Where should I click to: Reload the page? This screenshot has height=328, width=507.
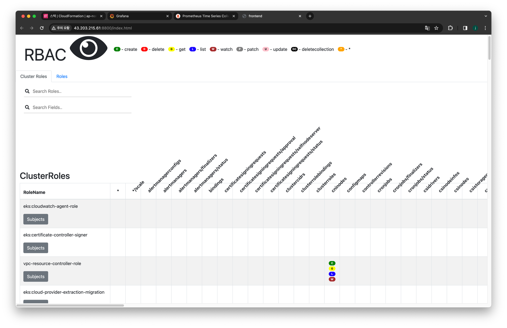click(42, 28)
